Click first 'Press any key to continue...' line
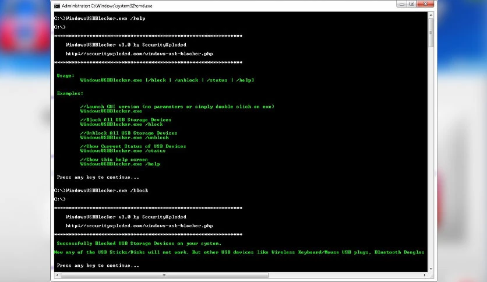This screenshot has width=487, height=282. (x=98, y=177)
